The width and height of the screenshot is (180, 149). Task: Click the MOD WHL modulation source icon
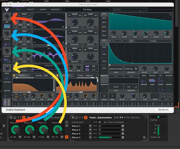click(5, 96)
